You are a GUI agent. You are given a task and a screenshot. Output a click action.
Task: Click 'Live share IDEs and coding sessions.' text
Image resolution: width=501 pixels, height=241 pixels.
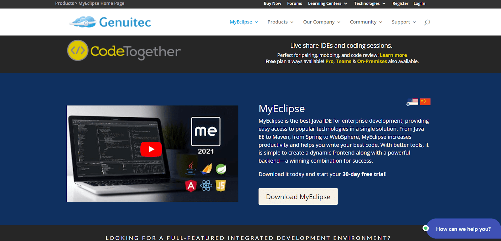pyautogui.click(x=341, y=46)
